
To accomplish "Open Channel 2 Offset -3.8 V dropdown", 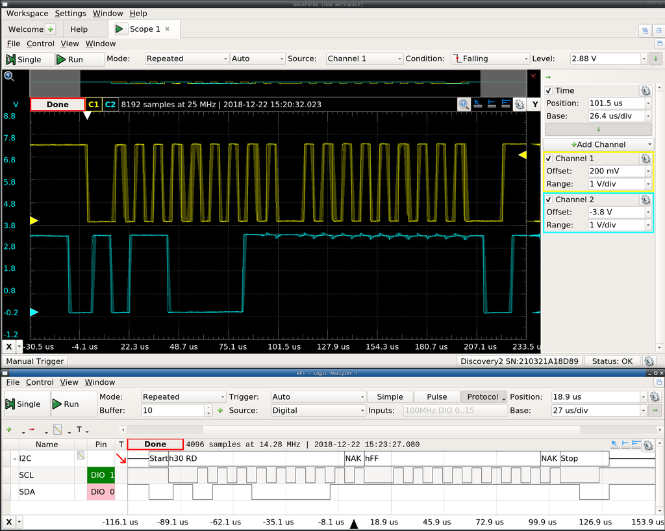I will tap(648, 213).
